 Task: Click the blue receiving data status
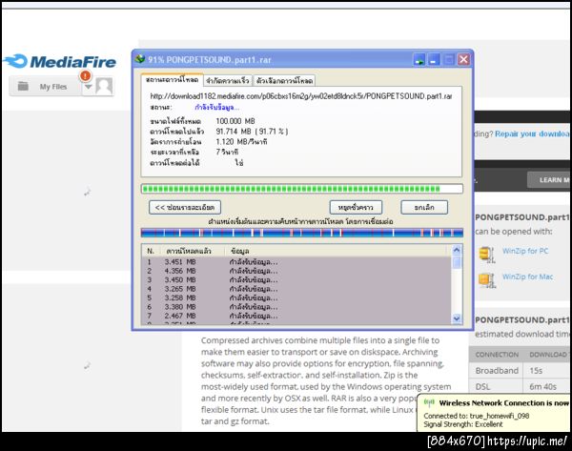(x=217, y=108)
